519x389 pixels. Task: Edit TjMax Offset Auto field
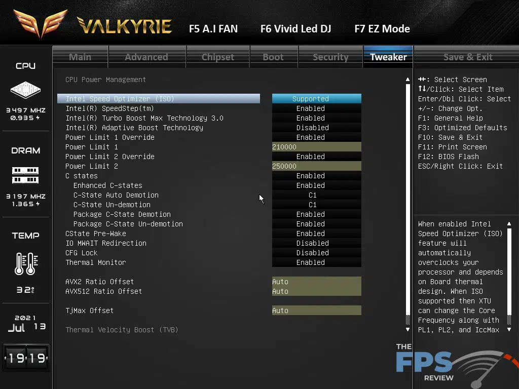[316, 310]
